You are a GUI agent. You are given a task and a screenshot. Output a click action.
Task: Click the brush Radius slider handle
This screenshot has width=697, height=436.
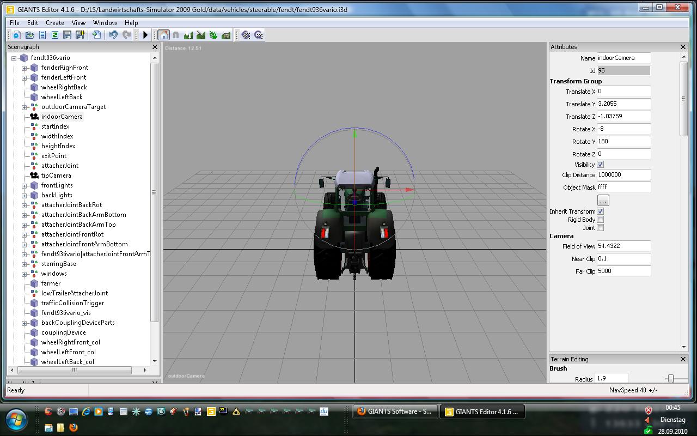(671, 379)
